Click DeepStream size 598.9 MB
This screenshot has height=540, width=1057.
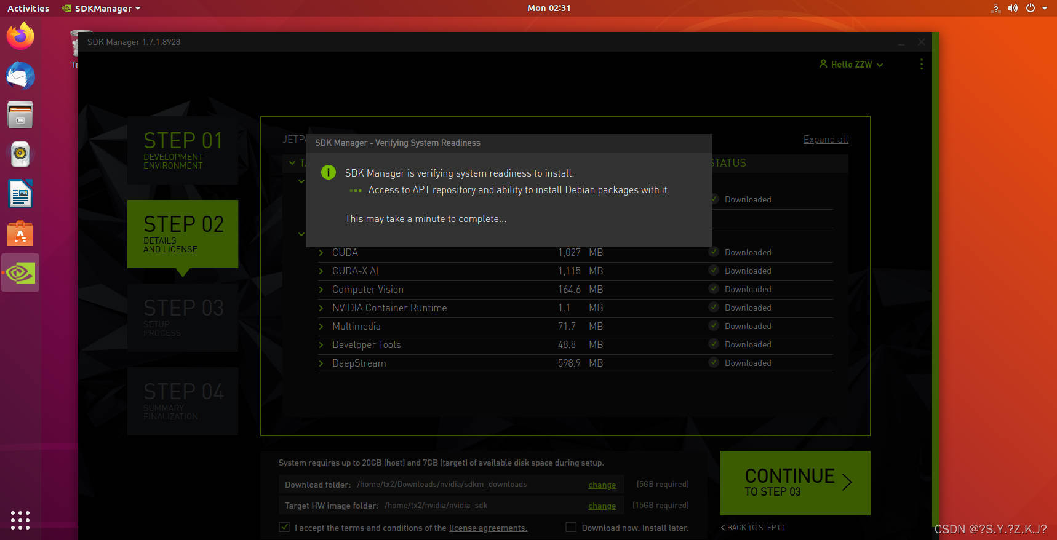(580, 363)
